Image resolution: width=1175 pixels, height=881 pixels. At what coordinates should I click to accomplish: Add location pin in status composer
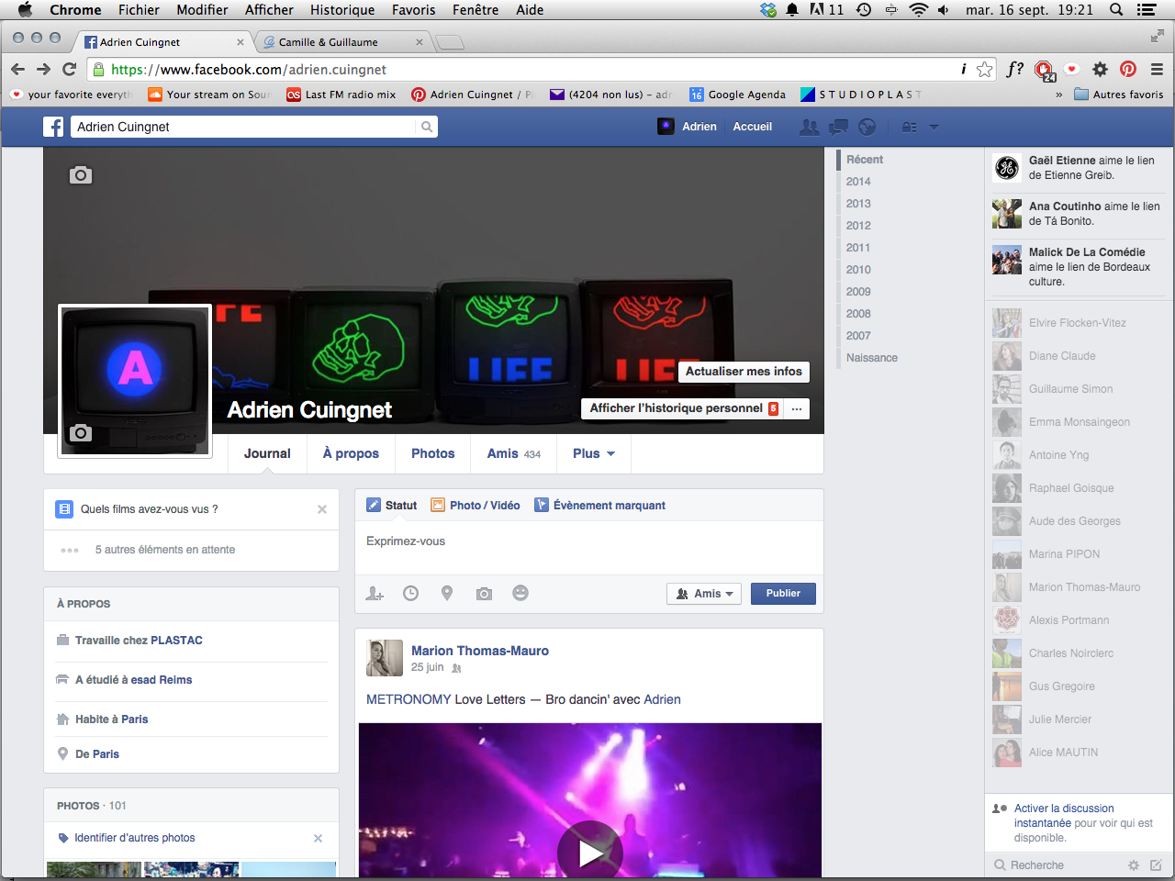coord(447,594)
